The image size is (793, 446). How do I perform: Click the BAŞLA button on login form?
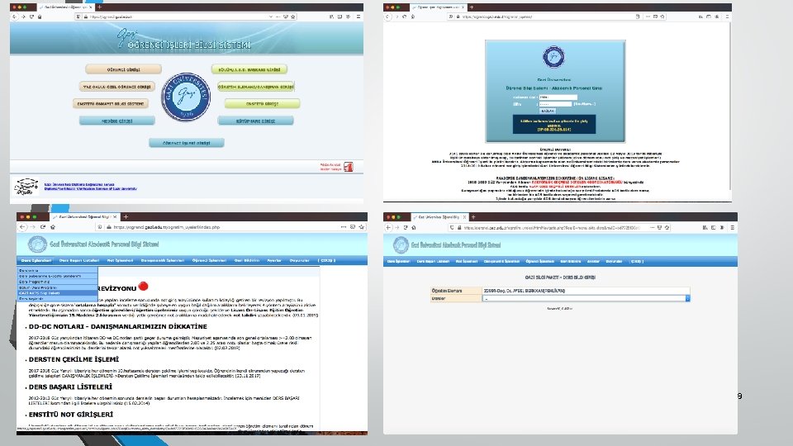pos(548,110)
